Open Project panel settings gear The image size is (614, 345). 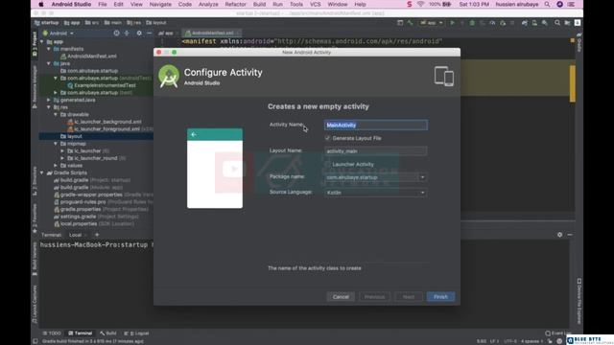[x=139, y=34]
